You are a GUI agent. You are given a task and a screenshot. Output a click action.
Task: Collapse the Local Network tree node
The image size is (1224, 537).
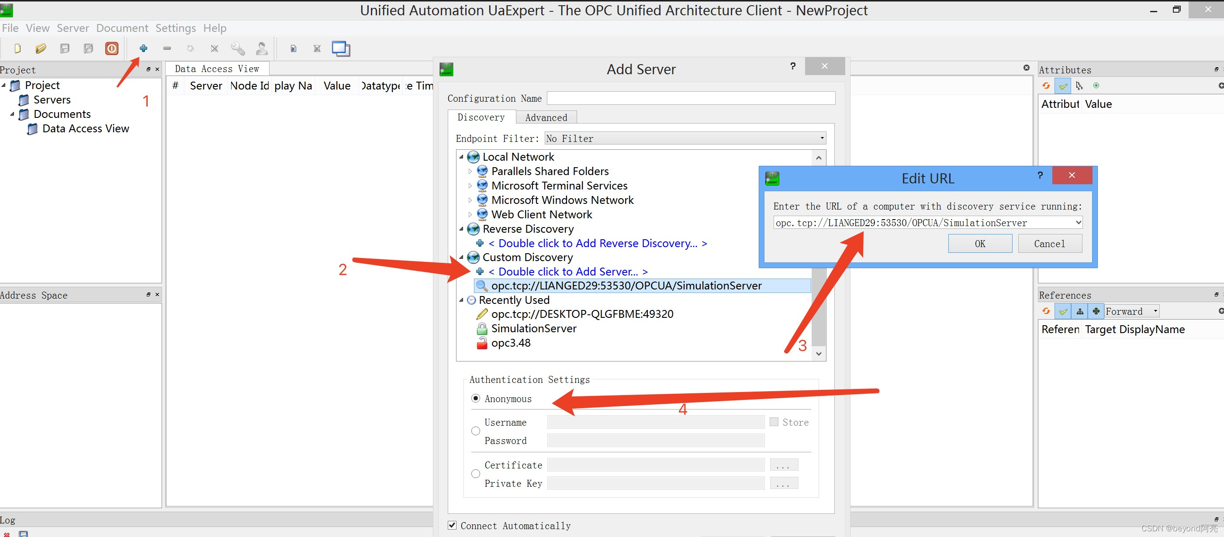pyautogui.click(x=461, y=157)
